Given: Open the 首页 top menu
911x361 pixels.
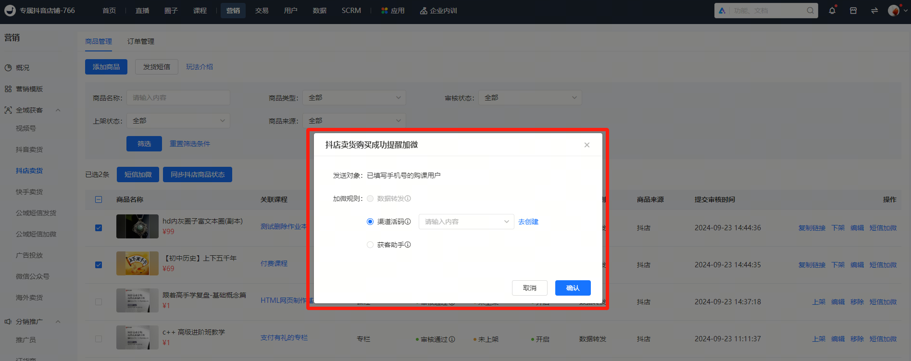Looking at the screenshot, I should pyautogui.click(x=109, y=11).
